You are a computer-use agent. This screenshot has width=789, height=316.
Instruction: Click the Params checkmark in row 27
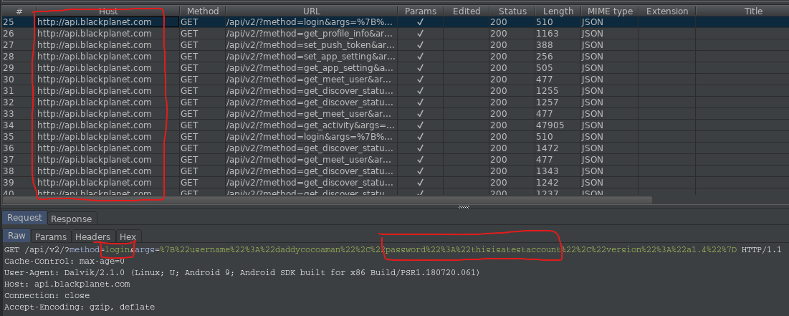pos(420,45)
